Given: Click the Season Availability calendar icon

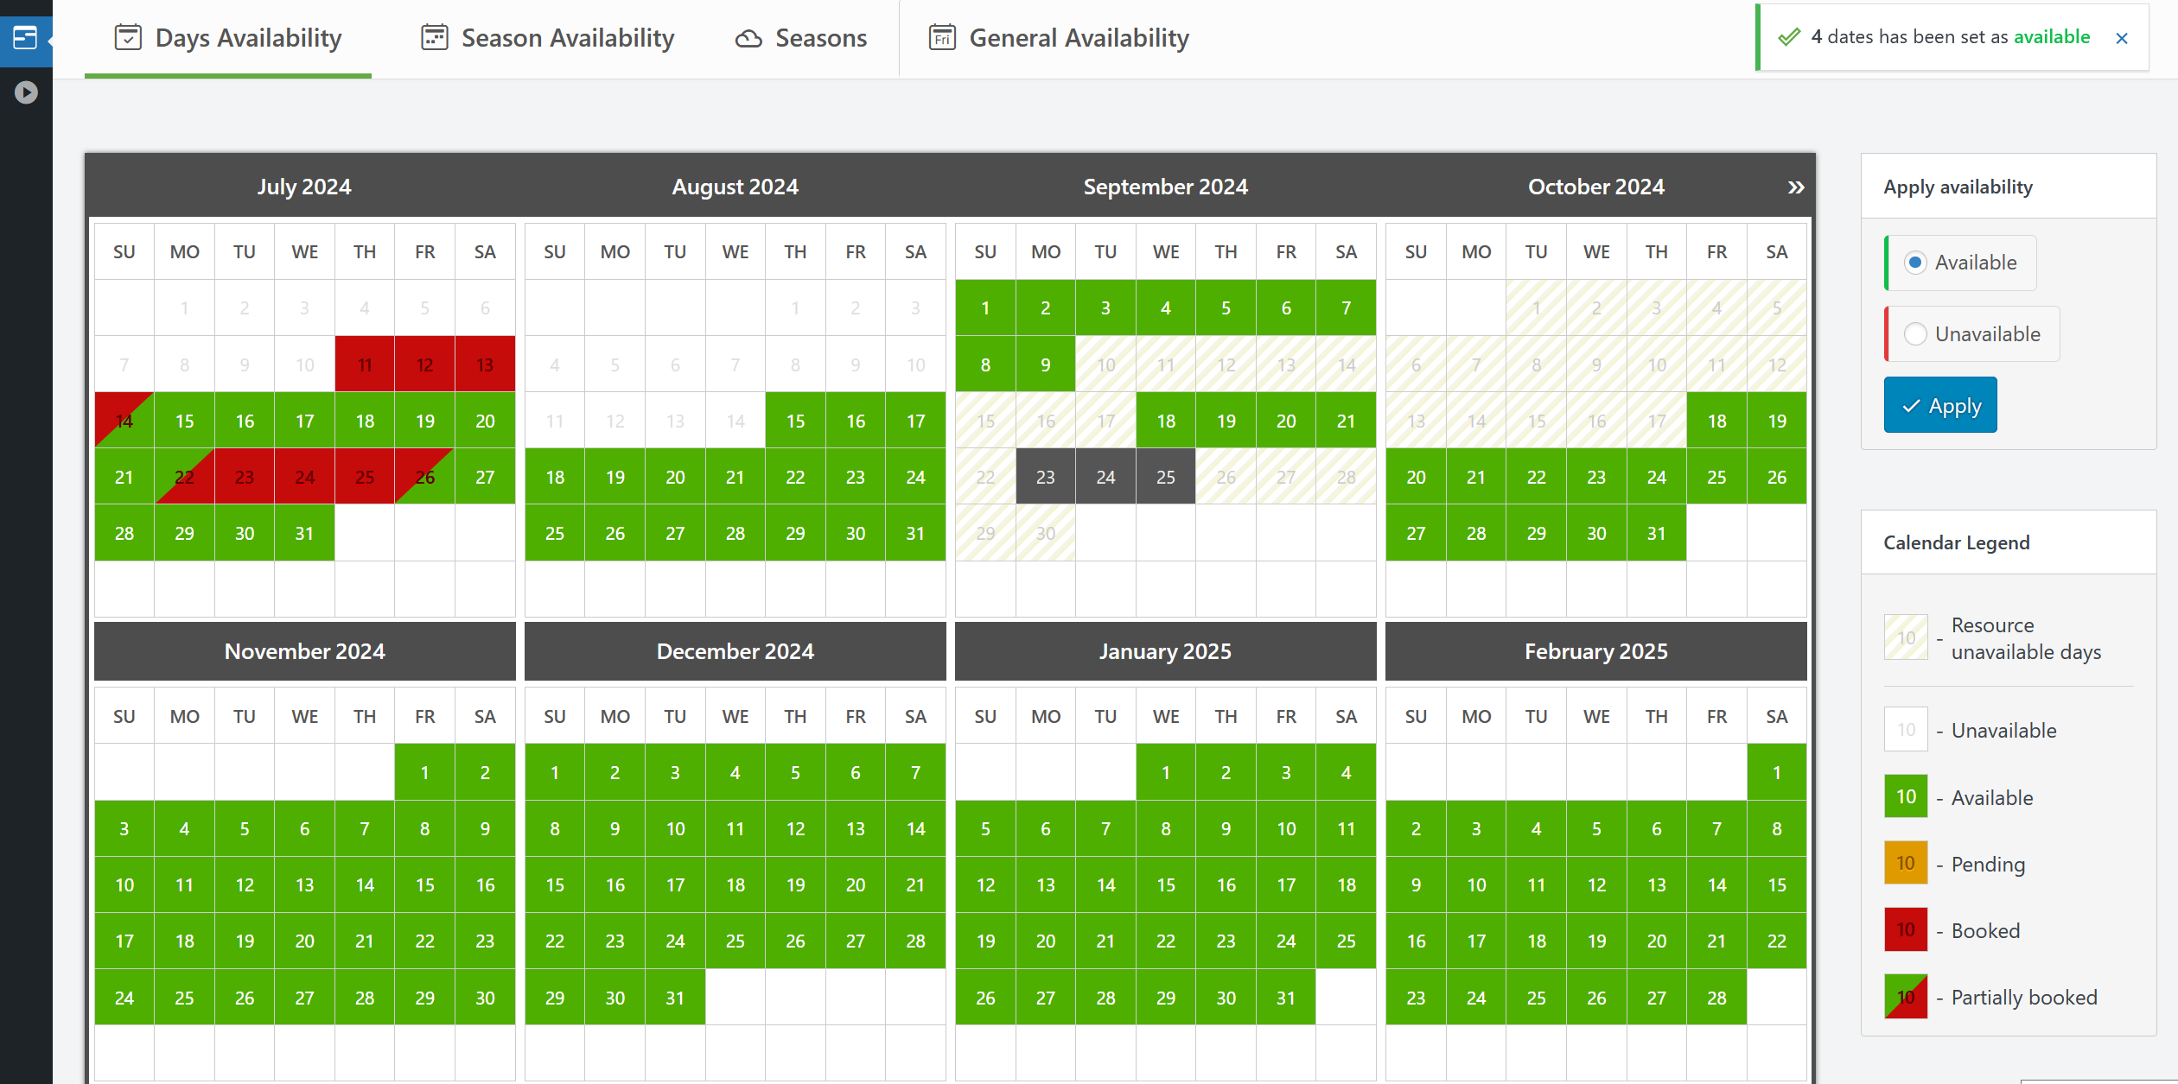Looking at the screenshot, I should click(433, 37).
